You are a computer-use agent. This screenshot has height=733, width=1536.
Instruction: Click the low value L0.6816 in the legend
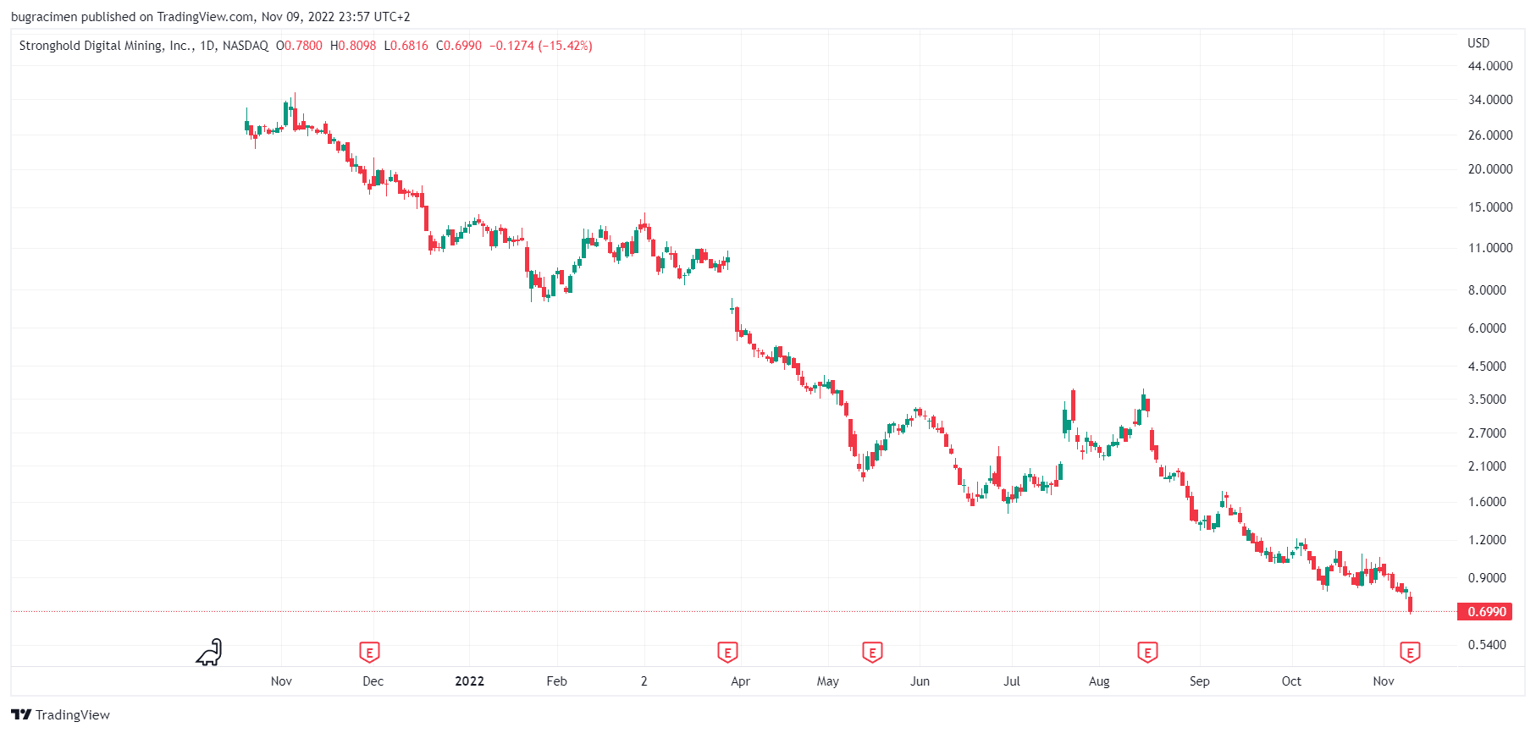406,46
